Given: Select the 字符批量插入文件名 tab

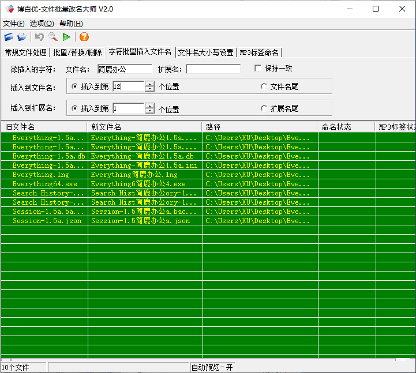Looking at the screenshot, I should coord(140,52).
